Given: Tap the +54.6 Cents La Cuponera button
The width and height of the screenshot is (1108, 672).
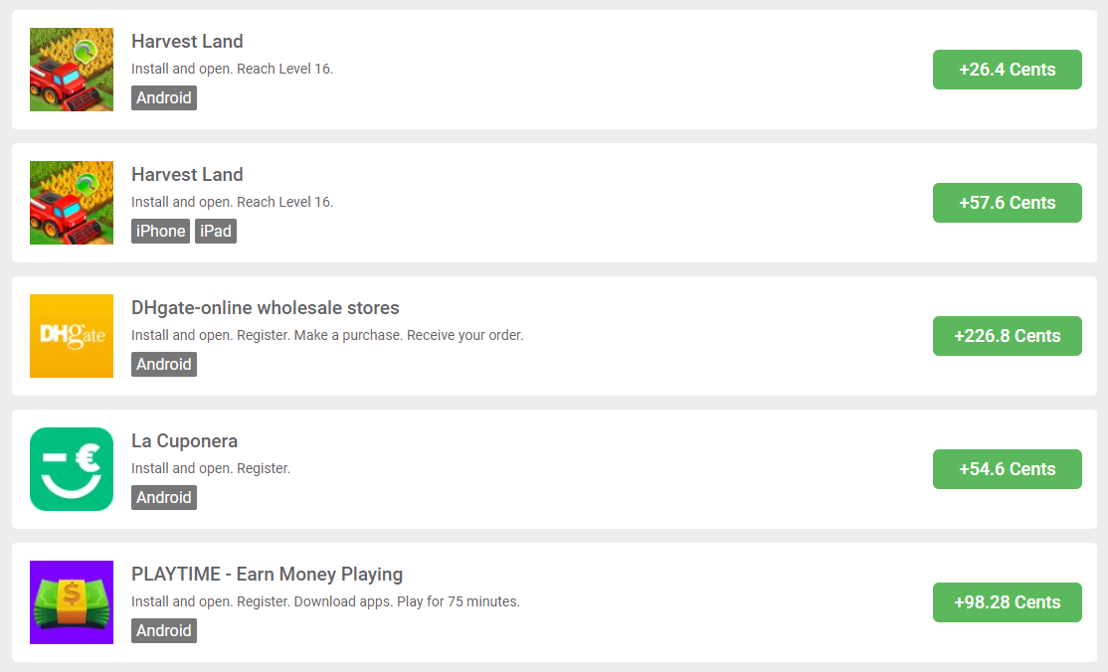Looking at the screenshot, I should pyautogui.click(x=1007, y=469).
